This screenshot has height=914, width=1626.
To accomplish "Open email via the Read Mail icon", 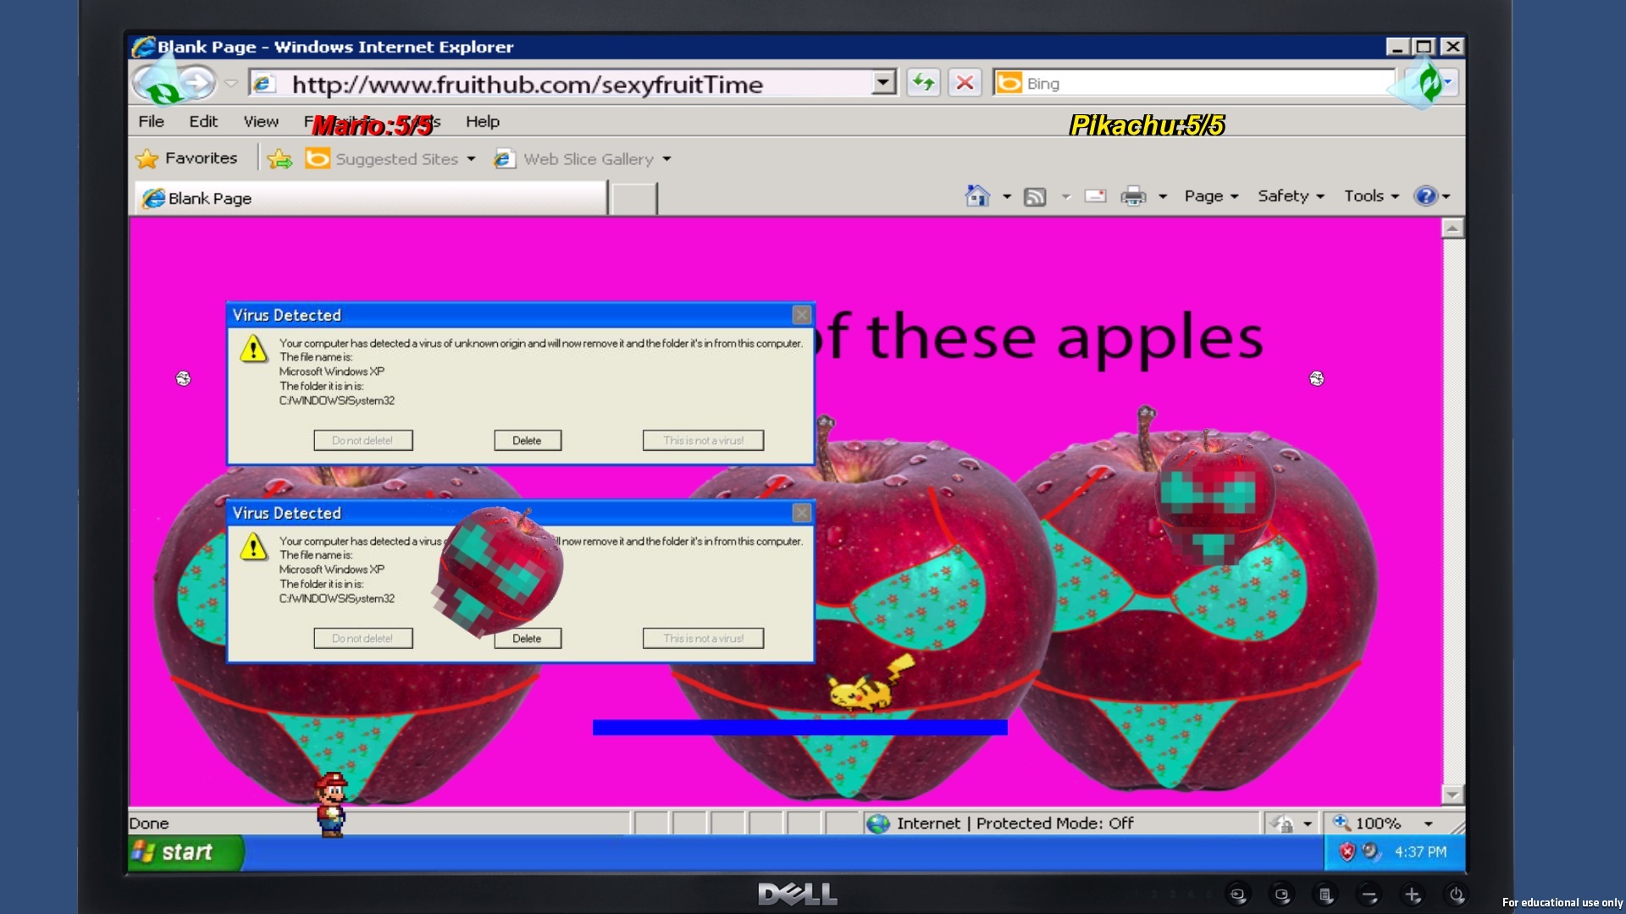I will (x=1095, y=195).
